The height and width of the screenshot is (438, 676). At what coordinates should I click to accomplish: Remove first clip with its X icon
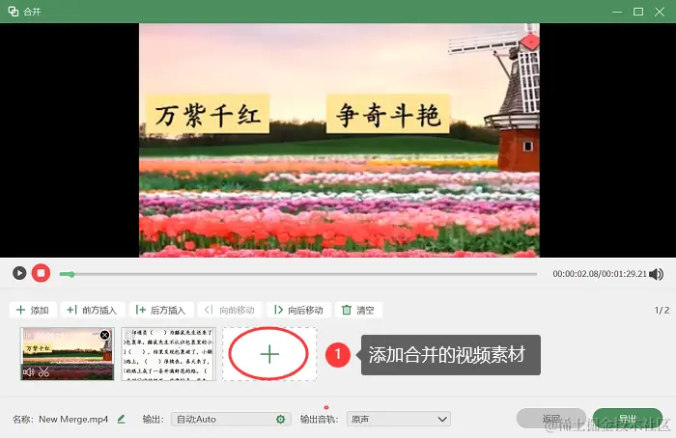click(x=104, y=335)
